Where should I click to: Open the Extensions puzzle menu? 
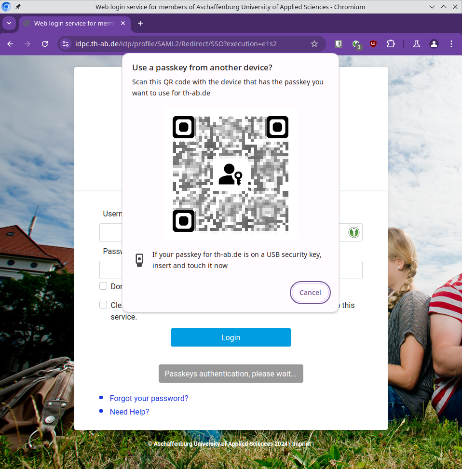(391, 44)
